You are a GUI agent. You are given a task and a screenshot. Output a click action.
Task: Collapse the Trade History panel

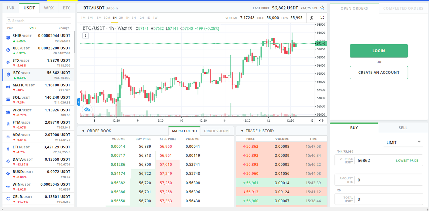(x=242, y=131)
